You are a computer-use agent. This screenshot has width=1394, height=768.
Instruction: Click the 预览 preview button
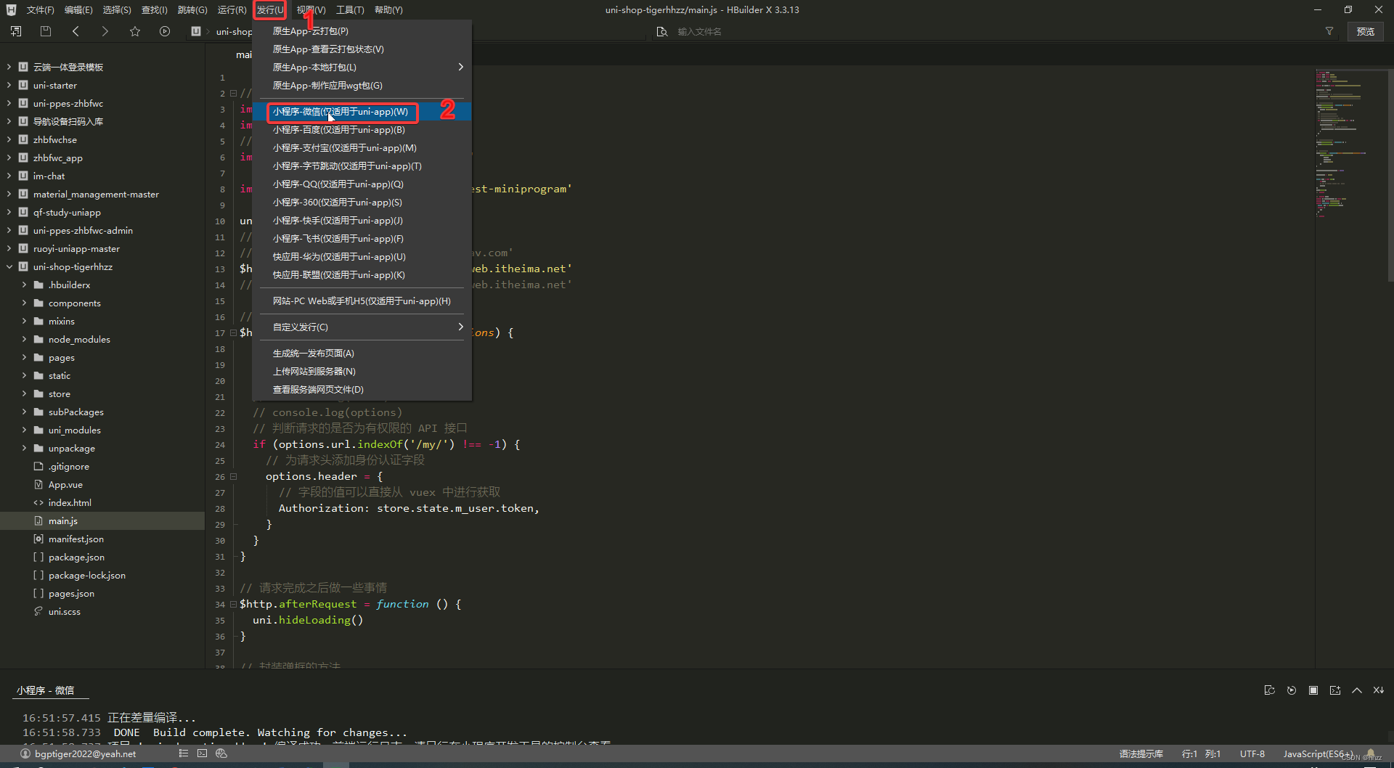pos(1366,31)
